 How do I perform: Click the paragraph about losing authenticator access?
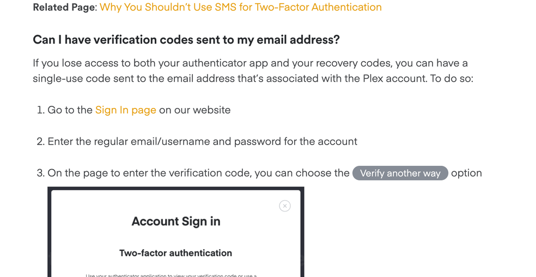(253, 70)
